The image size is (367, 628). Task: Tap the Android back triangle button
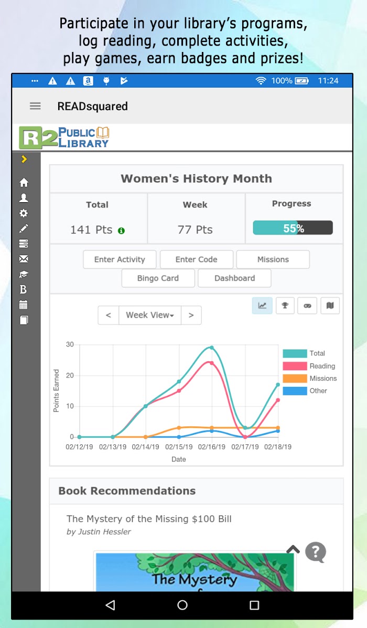click(x=111, y=605)
